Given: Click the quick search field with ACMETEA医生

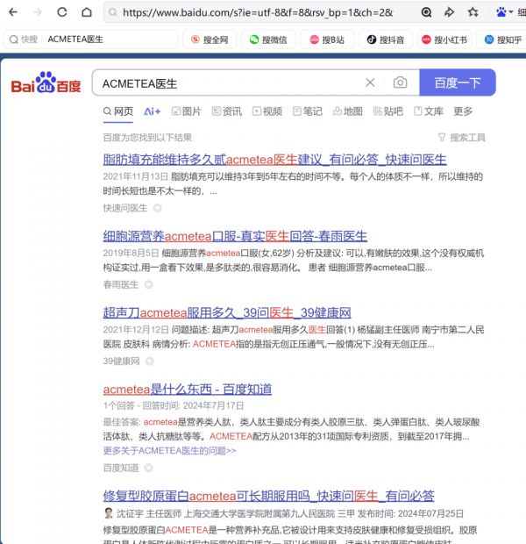Looking at the screenshot, I should coord(91,39).
